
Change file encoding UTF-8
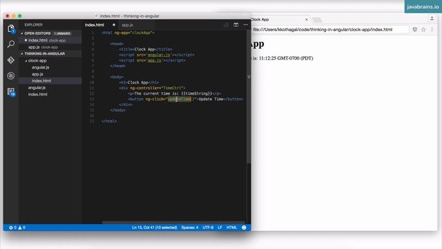point(208,228)
